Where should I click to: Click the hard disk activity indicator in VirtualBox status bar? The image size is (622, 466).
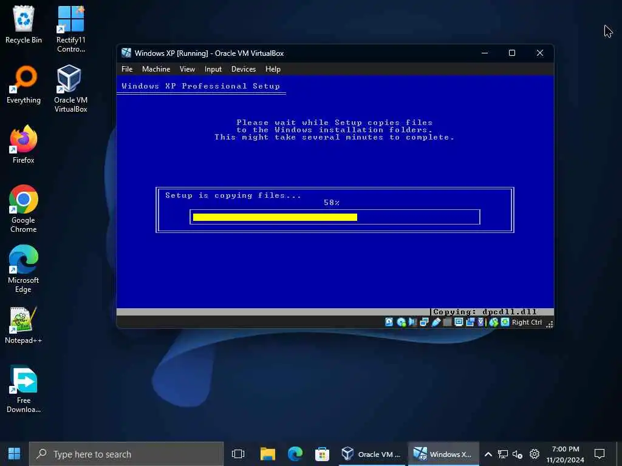[389, 322]
